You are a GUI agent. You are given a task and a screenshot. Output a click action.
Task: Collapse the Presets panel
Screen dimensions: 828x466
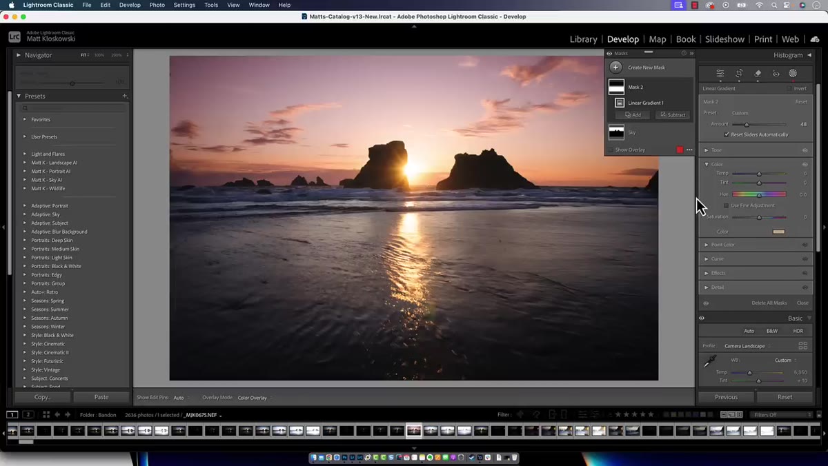coord(19,96)
